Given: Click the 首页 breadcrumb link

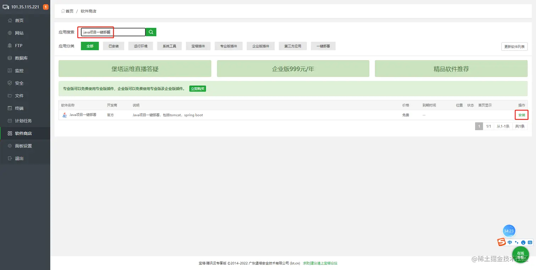Looking at the screenshot, I should pos(69,11).
